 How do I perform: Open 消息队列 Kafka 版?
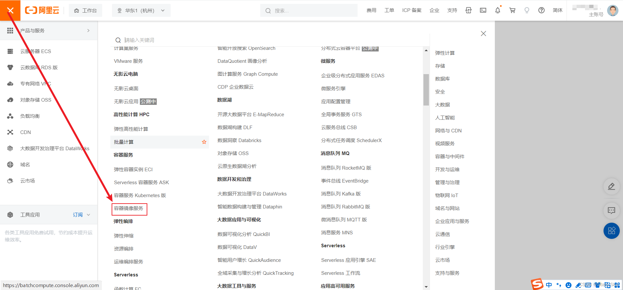(x=341, y=194)
